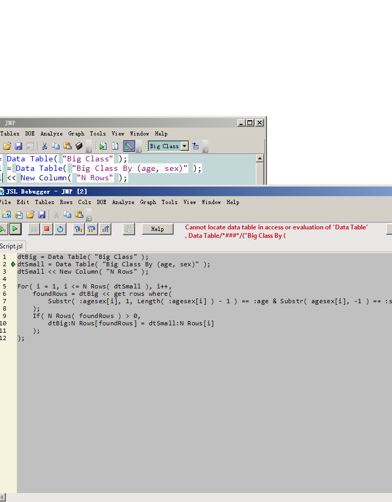Click the Step Over debugger icon

point(92,229)
